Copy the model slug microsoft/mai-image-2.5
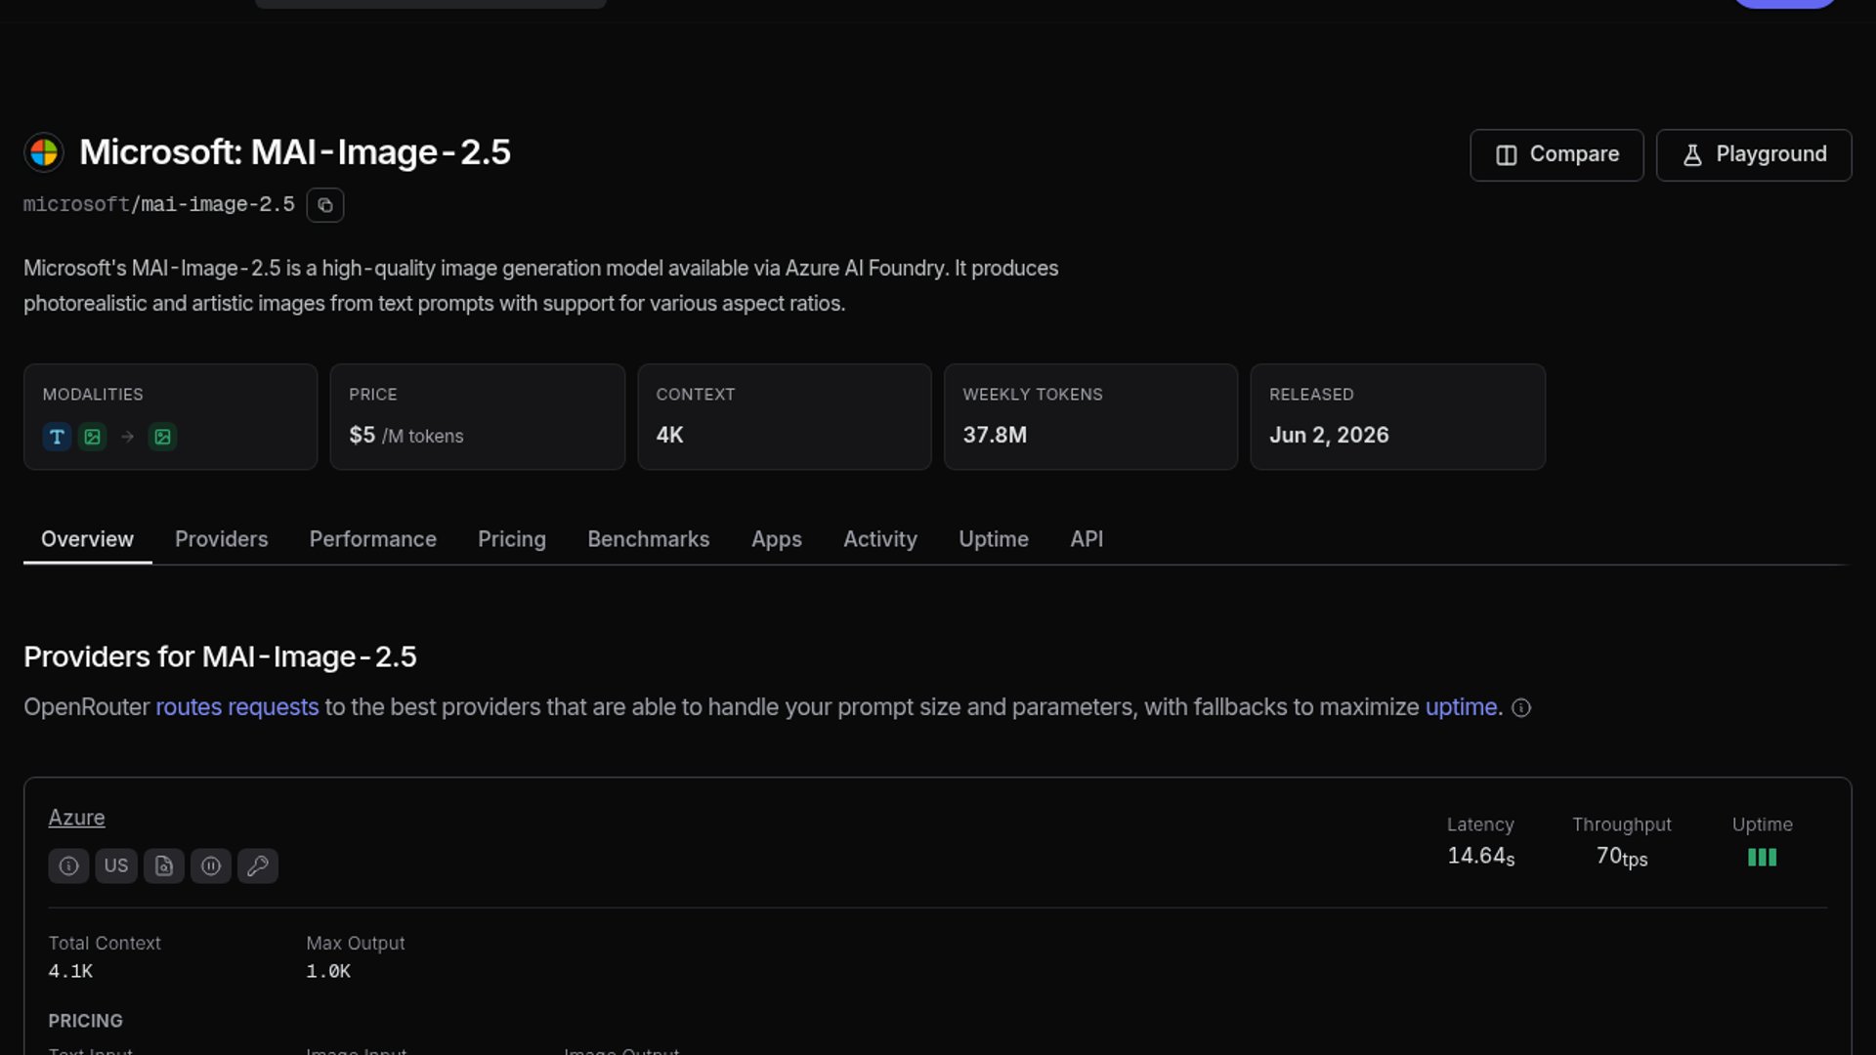Screen dimensions: 1876x1055 pyautogui.click(x=325, y=205)
